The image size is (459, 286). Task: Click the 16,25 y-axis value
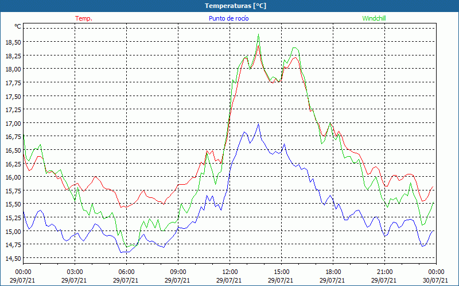pyautogui.click(x=13, y=164)
